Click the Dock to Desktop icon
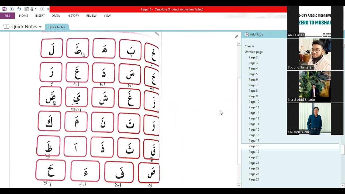 26,9
